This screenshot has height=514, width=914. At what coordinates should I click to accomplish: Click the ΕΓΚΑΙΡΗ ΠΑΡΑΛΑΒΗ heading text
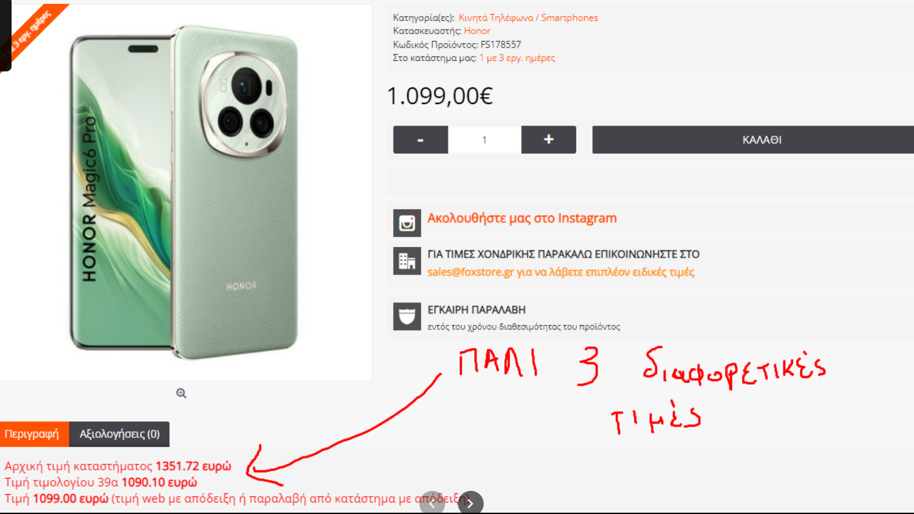pos(477,310)
